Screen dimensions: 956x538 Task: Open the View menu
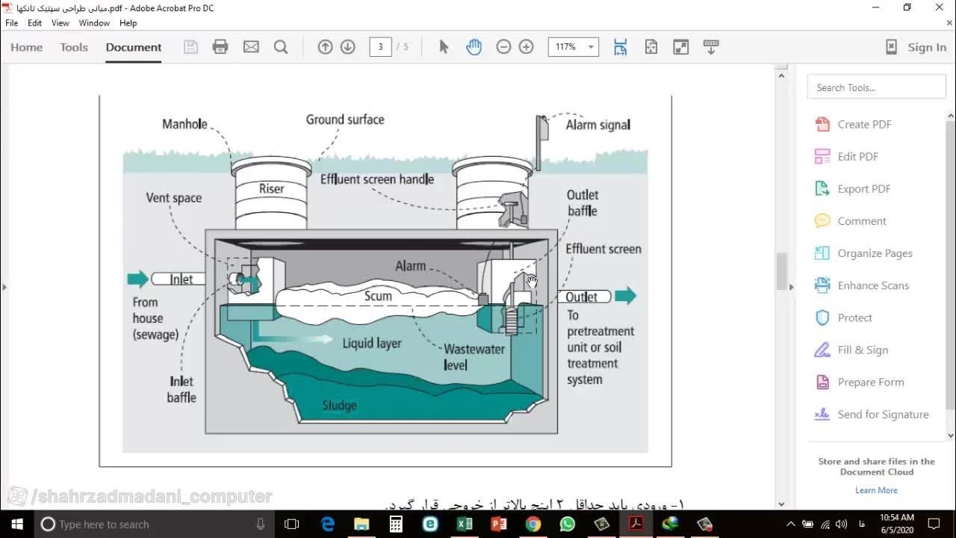(60, 23)
